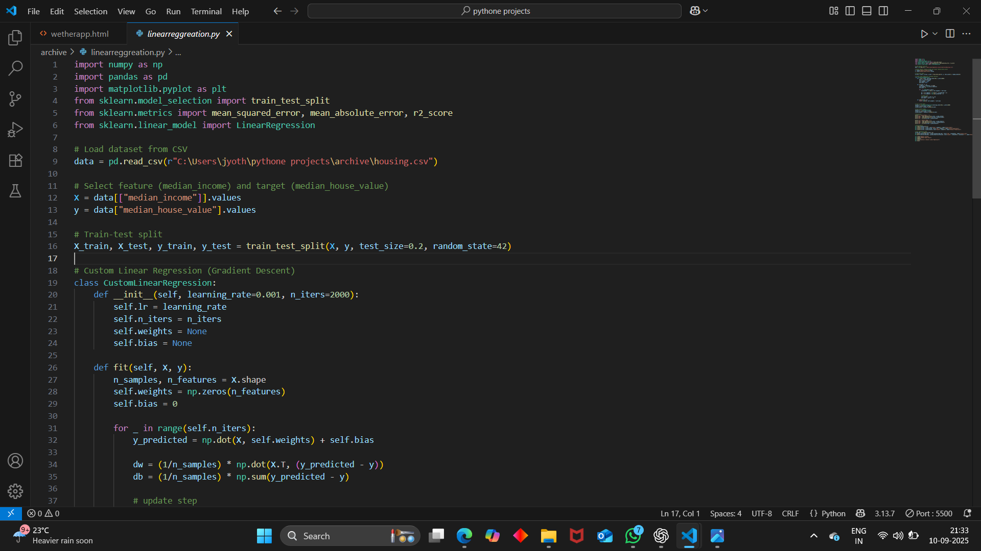The width and height of the screenshot is (981, 551).
Task: Open the editor More Actions ellipsis menu
Action: [x=966, y=34]
